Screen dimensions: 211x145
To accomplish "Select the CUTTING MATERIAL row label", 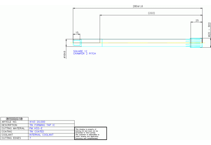I will point(13,128).
